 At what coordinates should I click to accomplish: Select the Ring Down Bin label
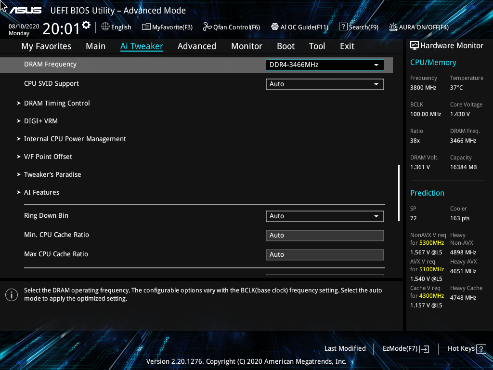[x=46, y=215]
